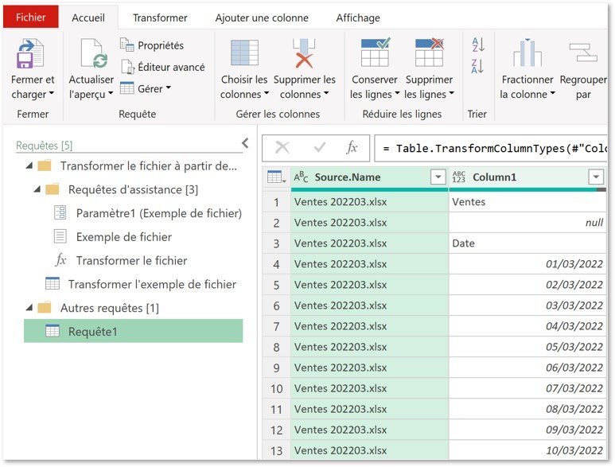Collapse the Requêtes d'assistance folder triangle

tap(37, 190)
